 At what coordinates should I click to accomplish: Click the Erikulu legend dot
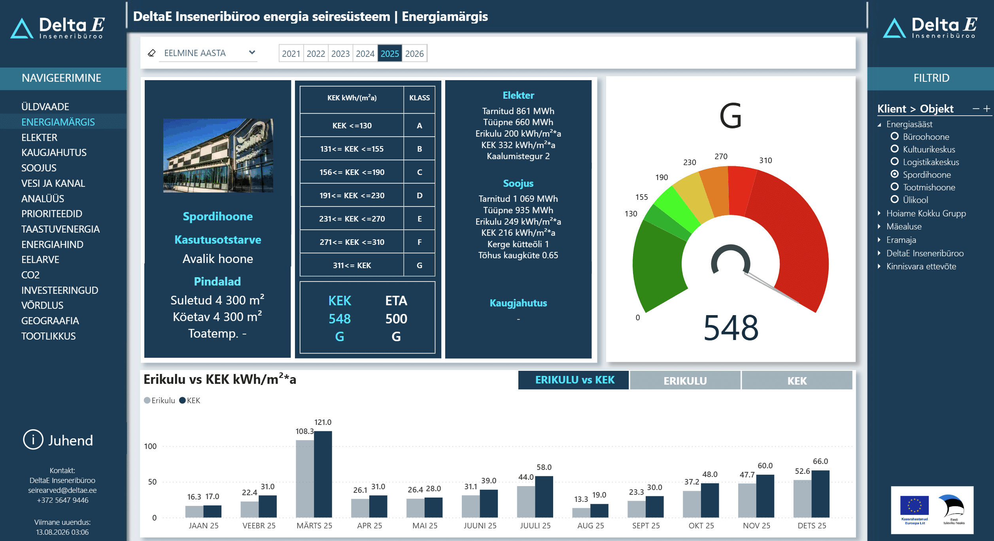147,400
